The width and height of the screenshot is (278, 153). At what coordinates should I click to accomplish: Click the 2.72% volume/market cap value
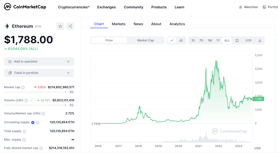(70, 113)
